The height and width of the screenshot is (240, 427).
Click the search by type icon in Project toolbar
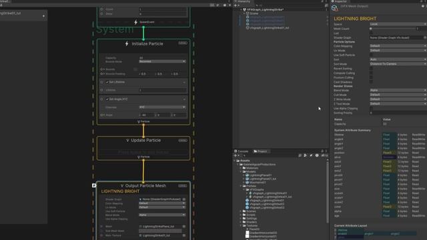306,155
